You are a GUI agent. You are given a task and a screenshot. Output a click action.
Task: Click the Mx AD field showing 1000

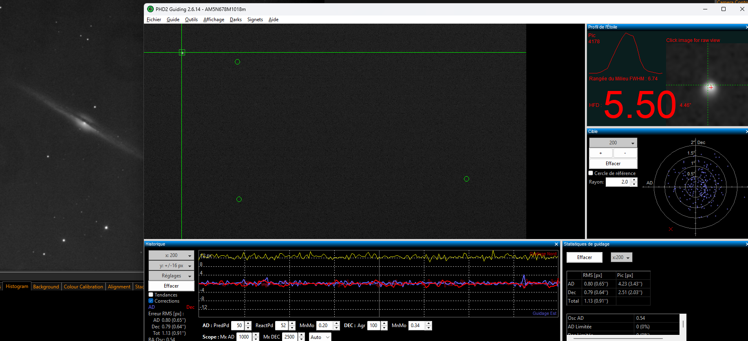pyautogui.click(x=244, y=337)
